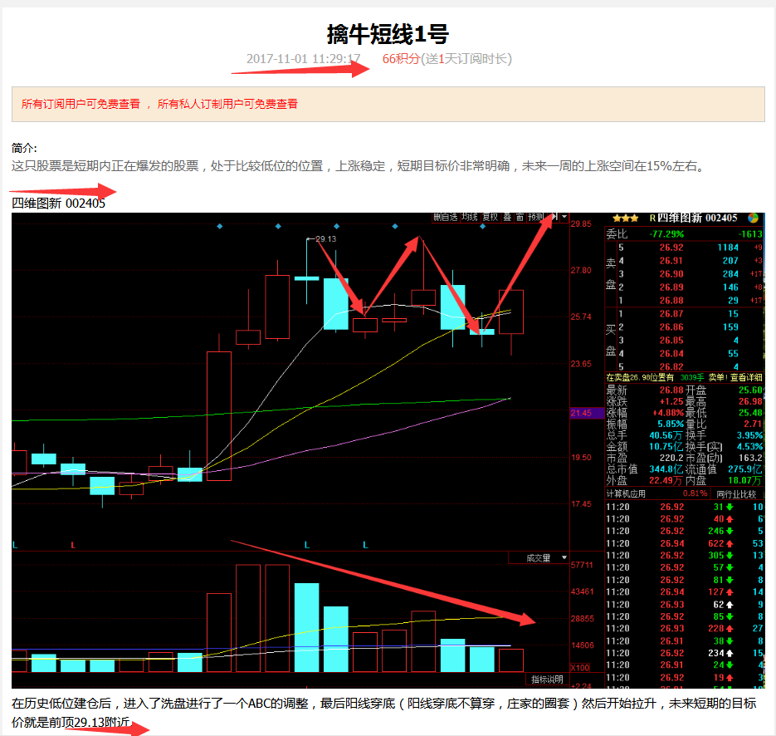The width and height of the screenshot is (776, 736).
Task: Click the red up arrow in 622 row
Action: (x=730, y=544)
